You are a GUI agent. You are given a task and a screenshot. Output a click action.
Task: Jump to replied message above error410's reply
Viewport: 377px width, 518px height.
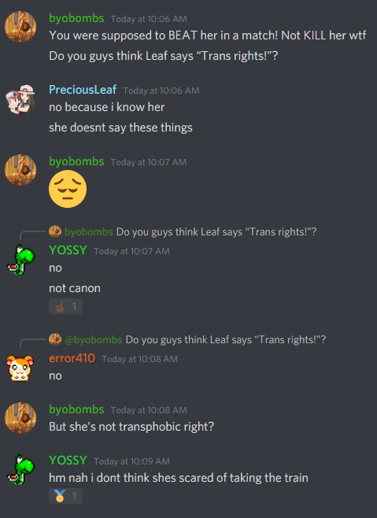pyautogui.click(x=226, y=339)
